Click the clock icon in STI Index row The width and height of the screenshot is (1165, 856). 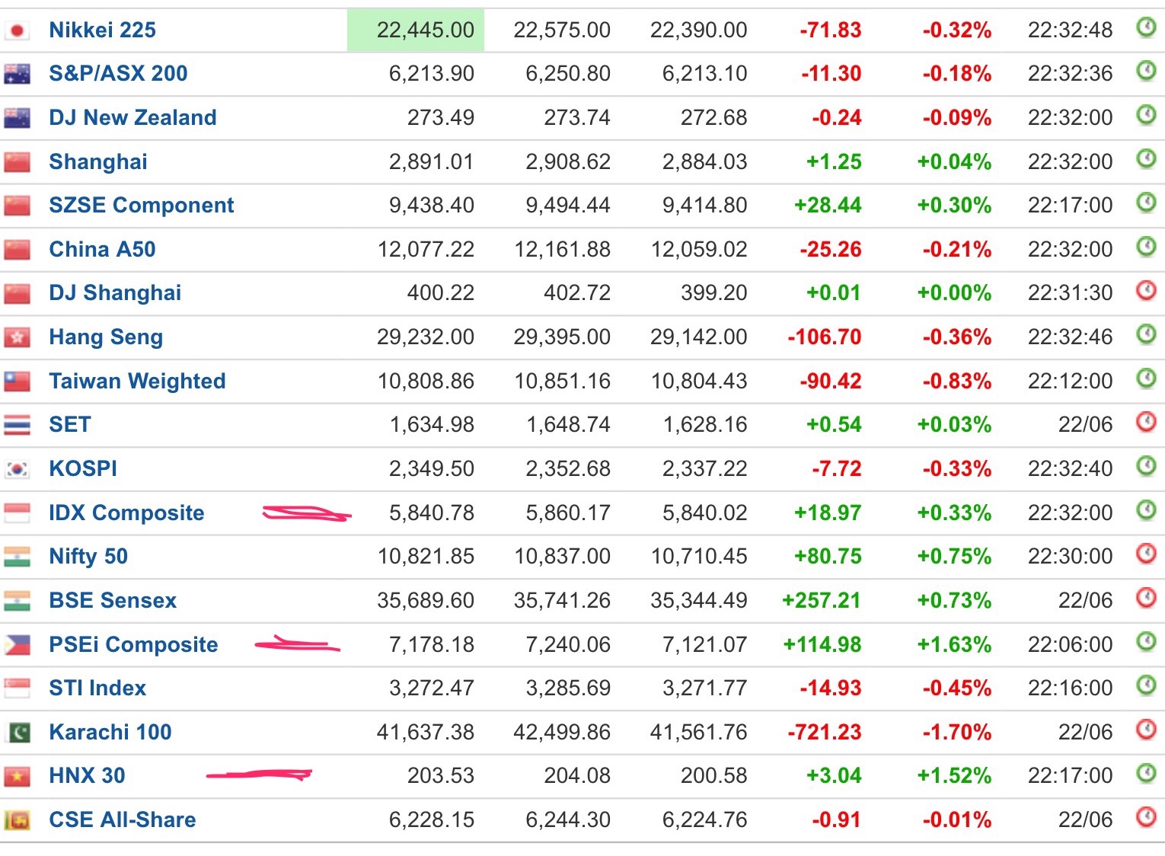pyautogui.click(x=1146, y=685)
